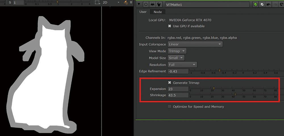
Task: Open the Resolution Full dropdown
Action: pos(182,65)
